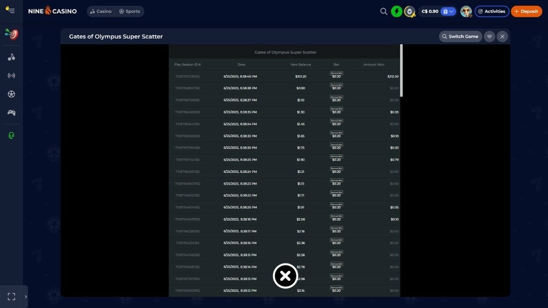
Task: Open the Activities button
Action: (492, 11)
